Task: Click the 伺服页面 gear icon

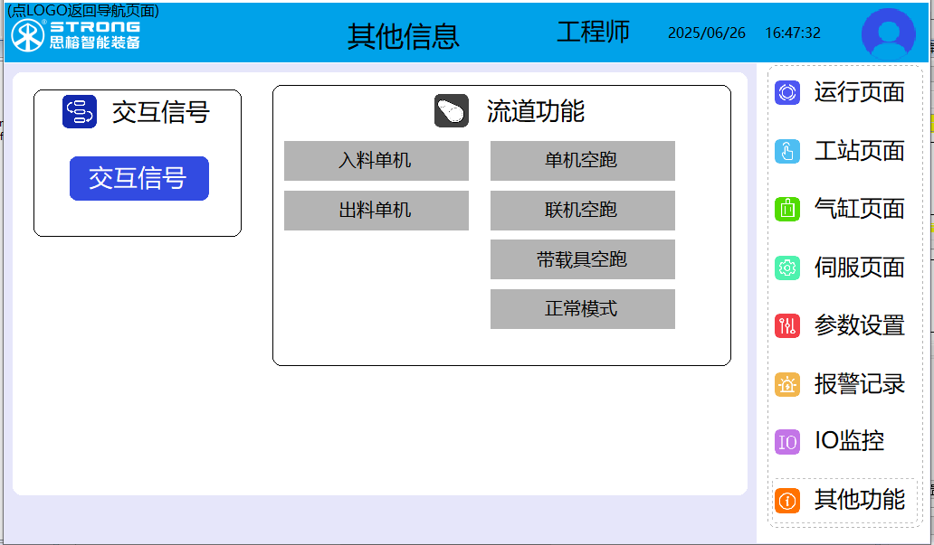Action: pos(787,268)
